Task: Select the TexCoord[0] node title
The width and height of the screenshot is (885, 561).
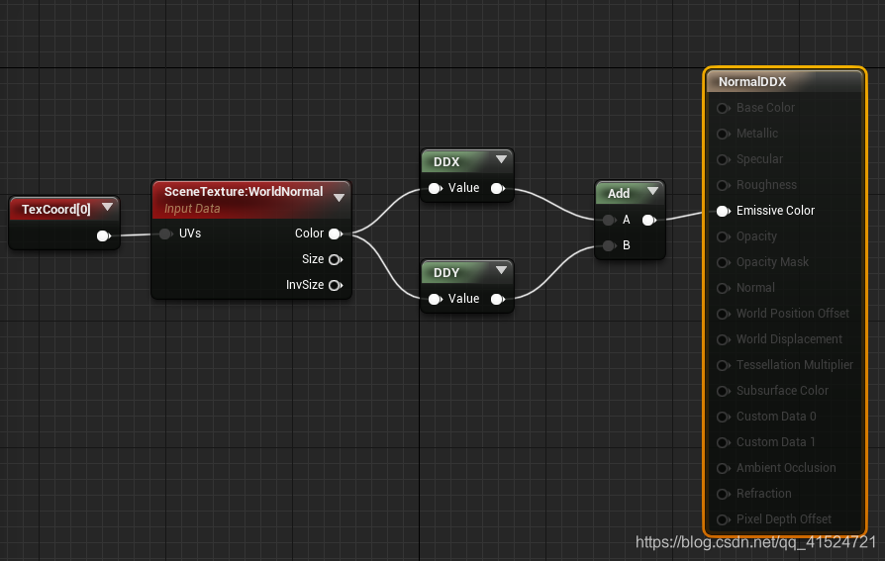Action: tap(55, 210)
